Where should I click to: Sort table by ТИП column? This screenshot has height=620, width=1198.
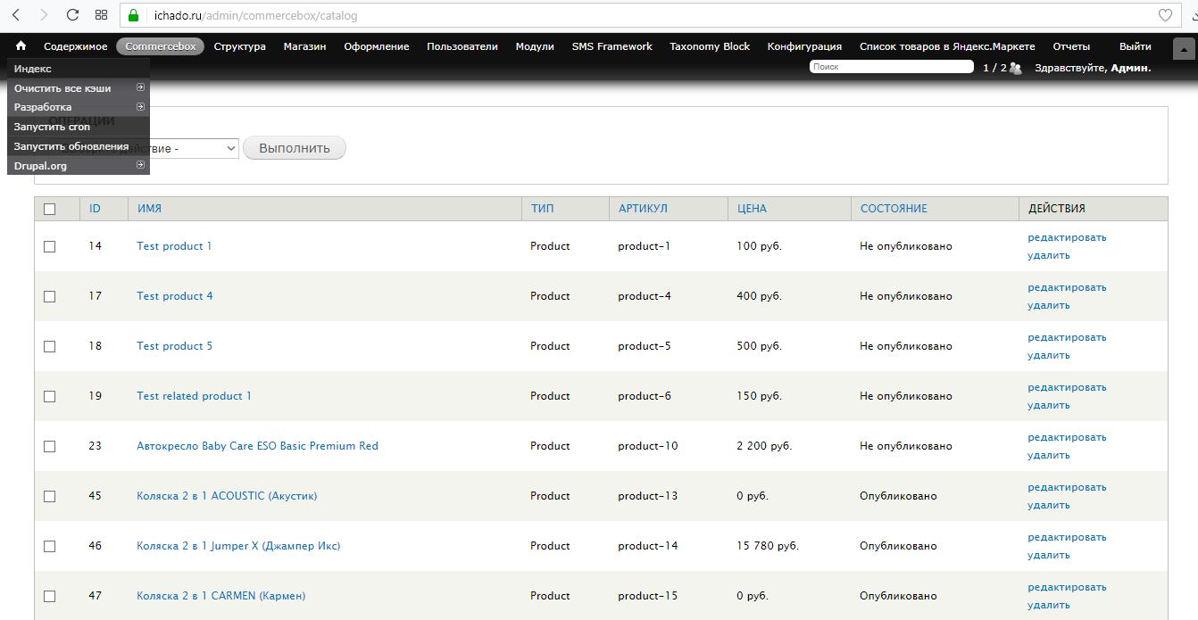[542, 209]
